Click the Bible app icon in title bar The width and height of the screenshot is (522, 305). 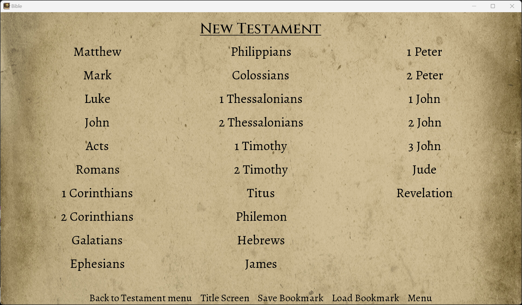tap(7, 6)
